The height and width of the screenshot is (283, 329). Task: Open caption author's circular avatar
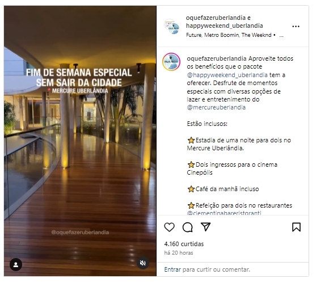(171, 62)
